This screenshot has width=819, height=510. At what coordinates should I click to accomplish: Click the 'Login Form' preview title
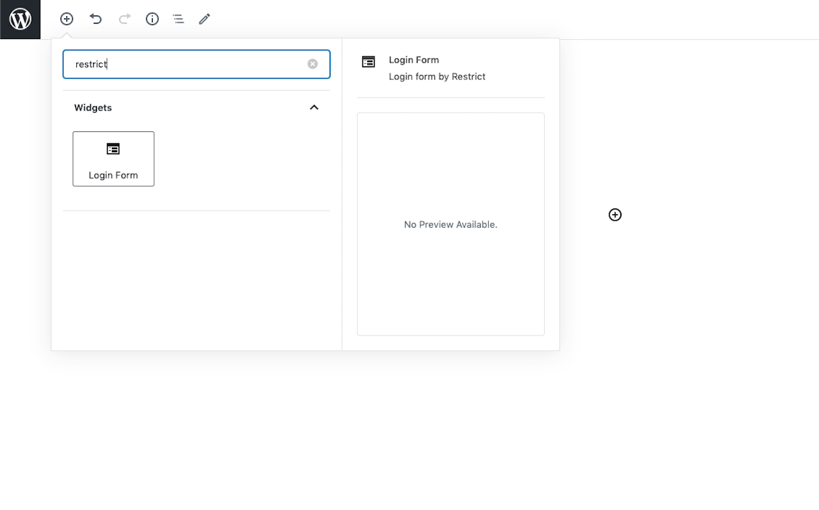tap(414, 60)
